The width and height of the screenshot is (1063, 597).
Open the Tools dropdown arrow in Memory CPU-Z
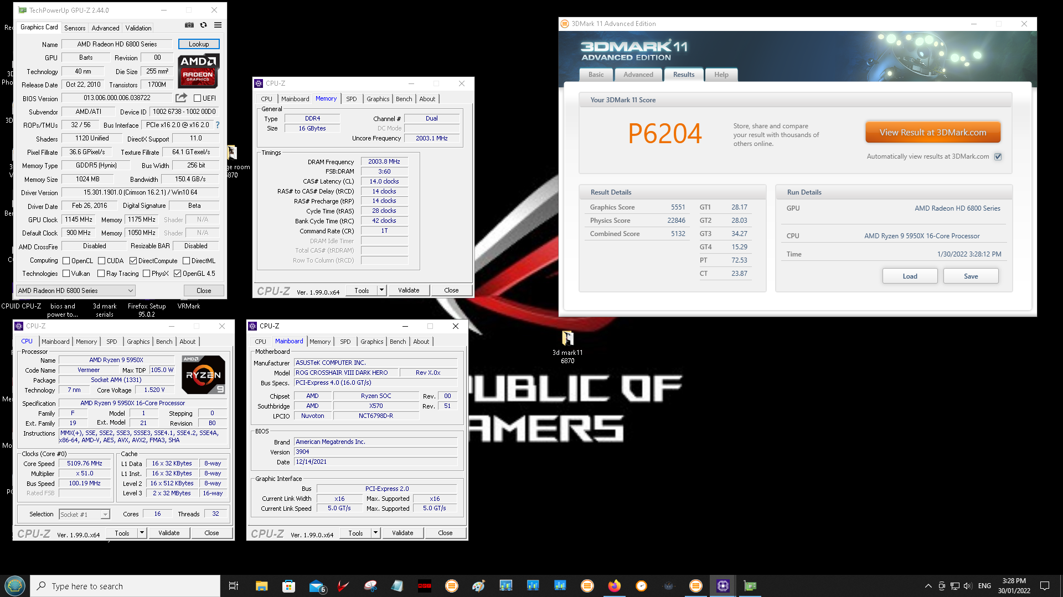(381, 290)
